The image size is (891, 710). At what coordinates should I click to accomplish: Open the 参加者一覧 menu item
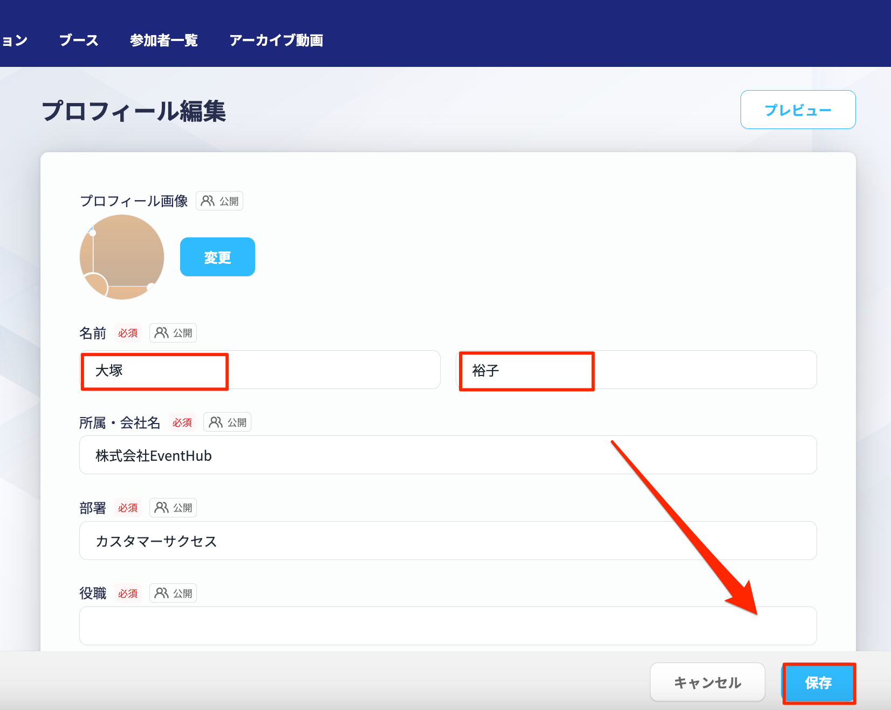(x=164, y=40)
